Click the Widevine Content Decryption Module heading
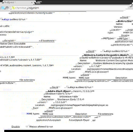The image size is (133, 132). click(106, 55)
